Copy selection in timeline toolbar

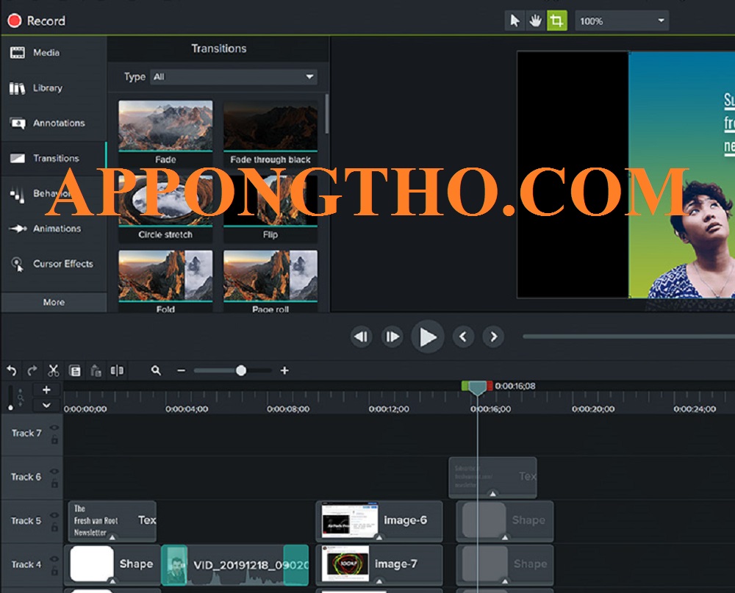pos(75,371)
